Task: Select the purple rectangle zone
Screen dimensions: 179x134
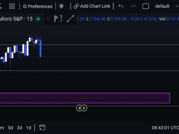Action: 85,98
